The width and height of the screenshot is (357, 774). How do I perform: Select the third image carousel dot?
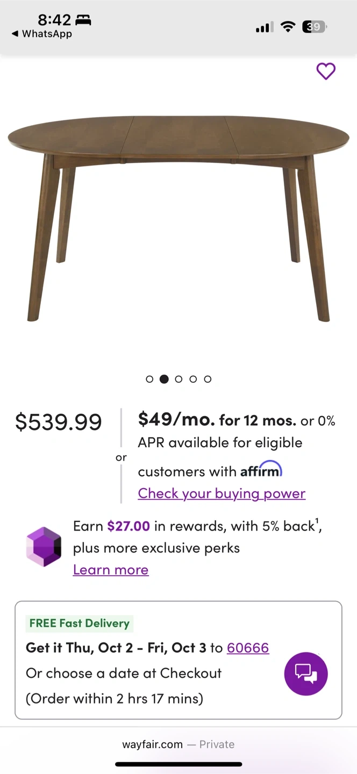179,379
